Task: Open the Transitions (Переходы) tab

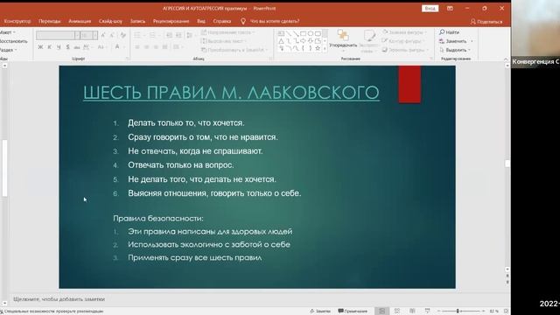Action: pos(50,21)
